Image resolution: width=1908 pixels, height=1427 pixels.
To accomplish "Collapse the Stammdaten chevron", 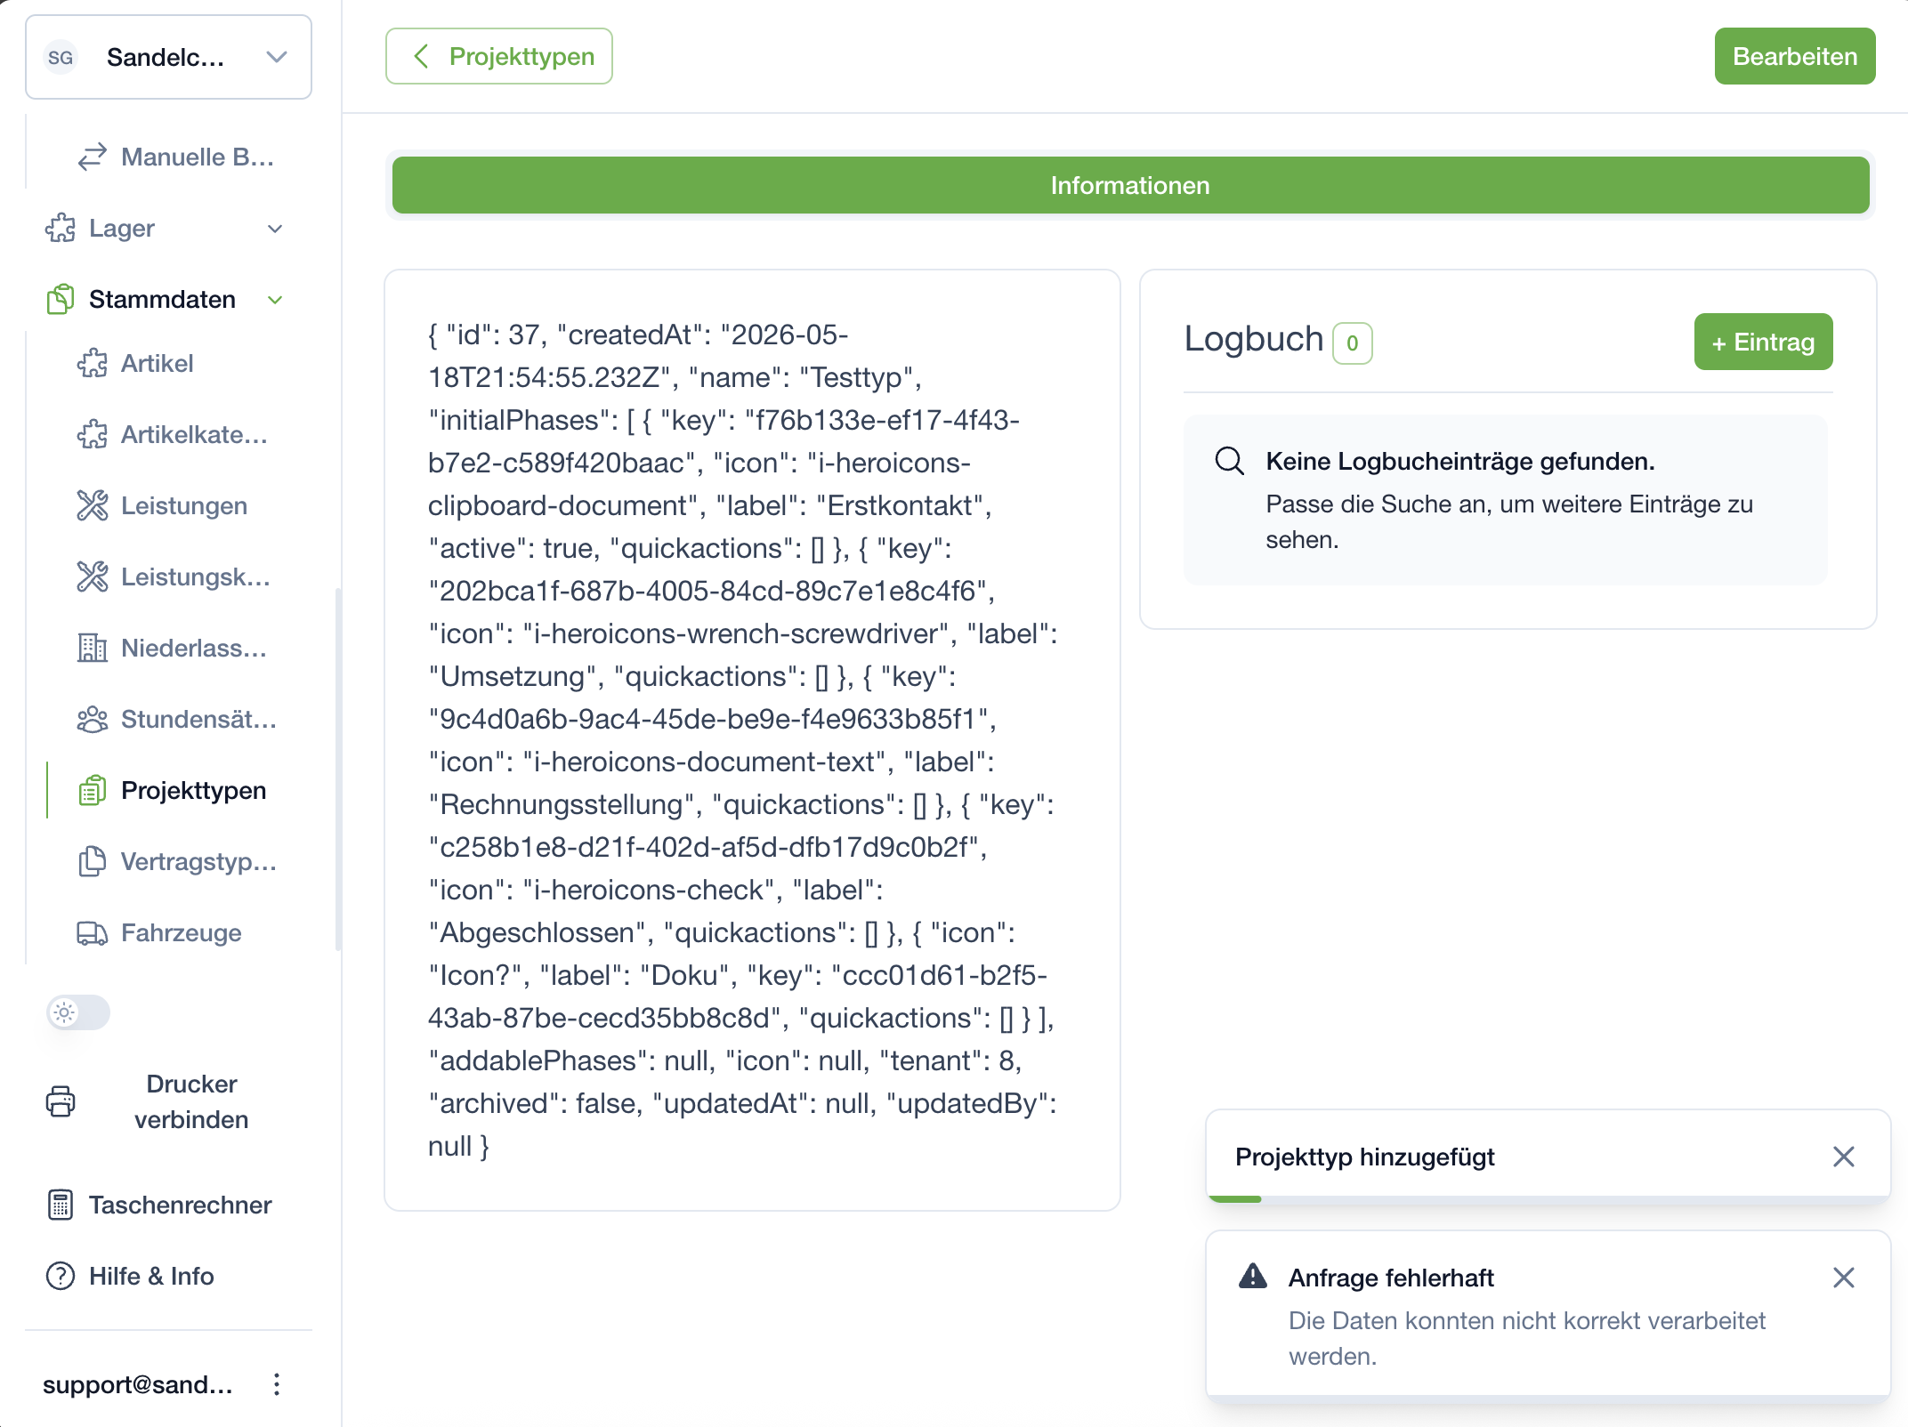I will [x=275, y=300].
